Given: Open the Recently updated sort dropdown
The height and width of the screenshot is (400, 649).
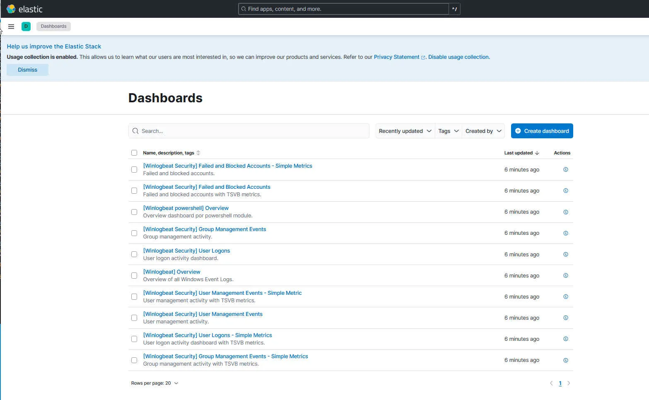Looking at the screenshot, I should coord(405,131).
